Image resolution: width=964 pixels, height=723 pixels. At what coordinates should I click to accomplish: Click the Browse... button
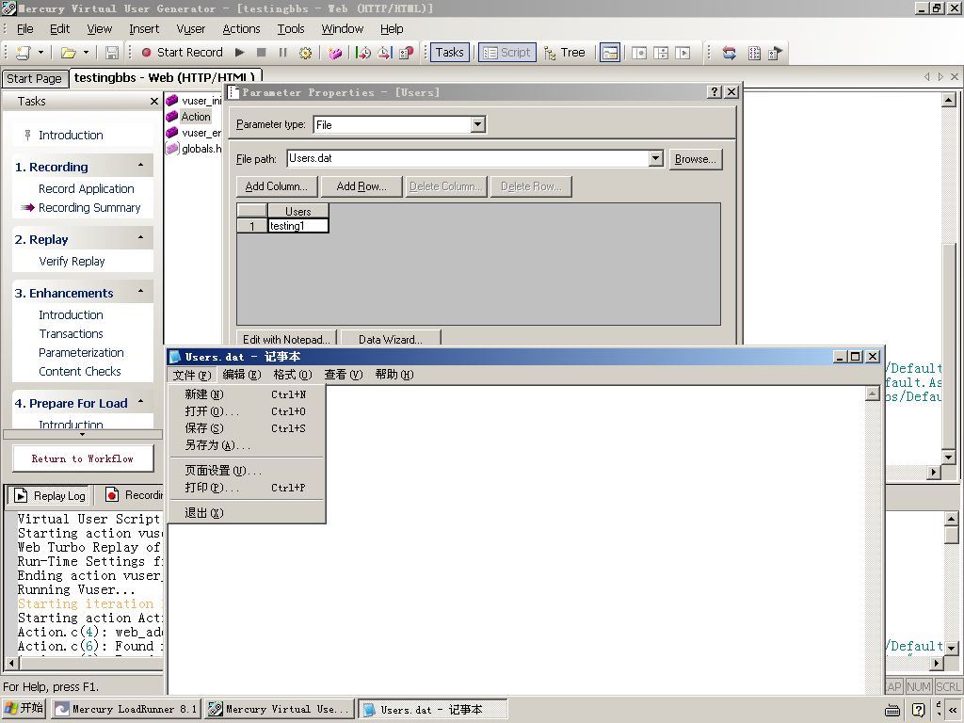pos(696,159)
